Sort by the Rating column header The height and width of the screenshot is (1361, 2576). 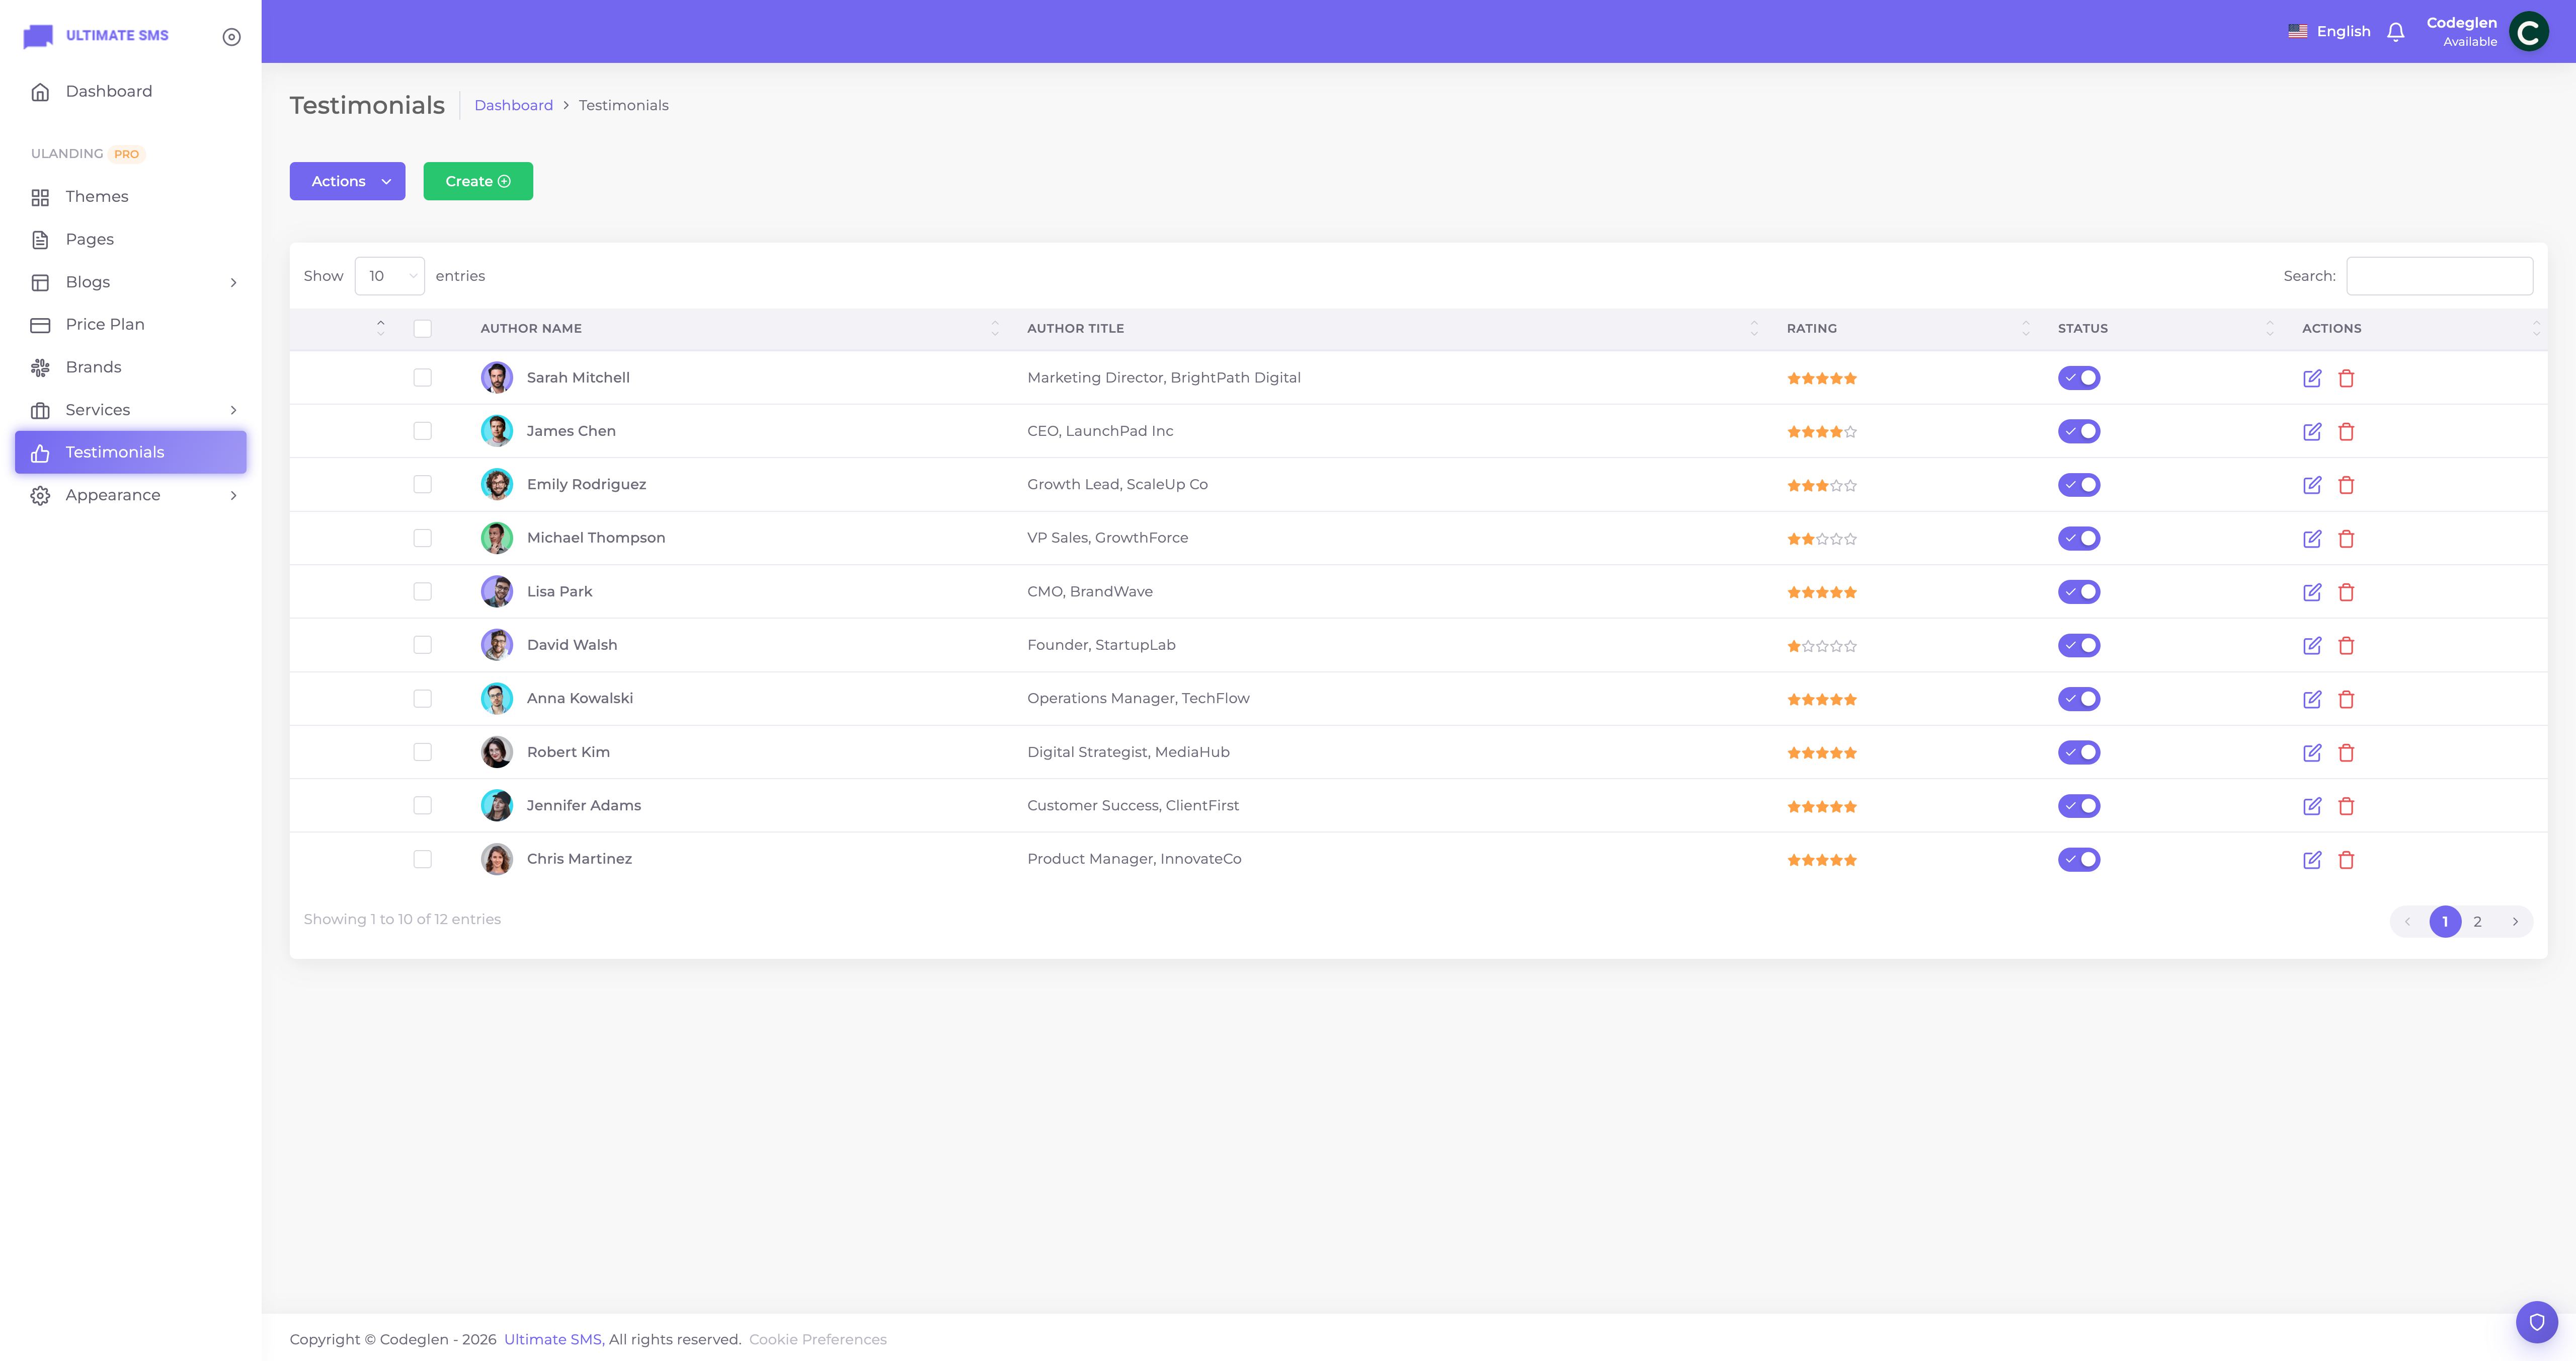coord(1908,328)
